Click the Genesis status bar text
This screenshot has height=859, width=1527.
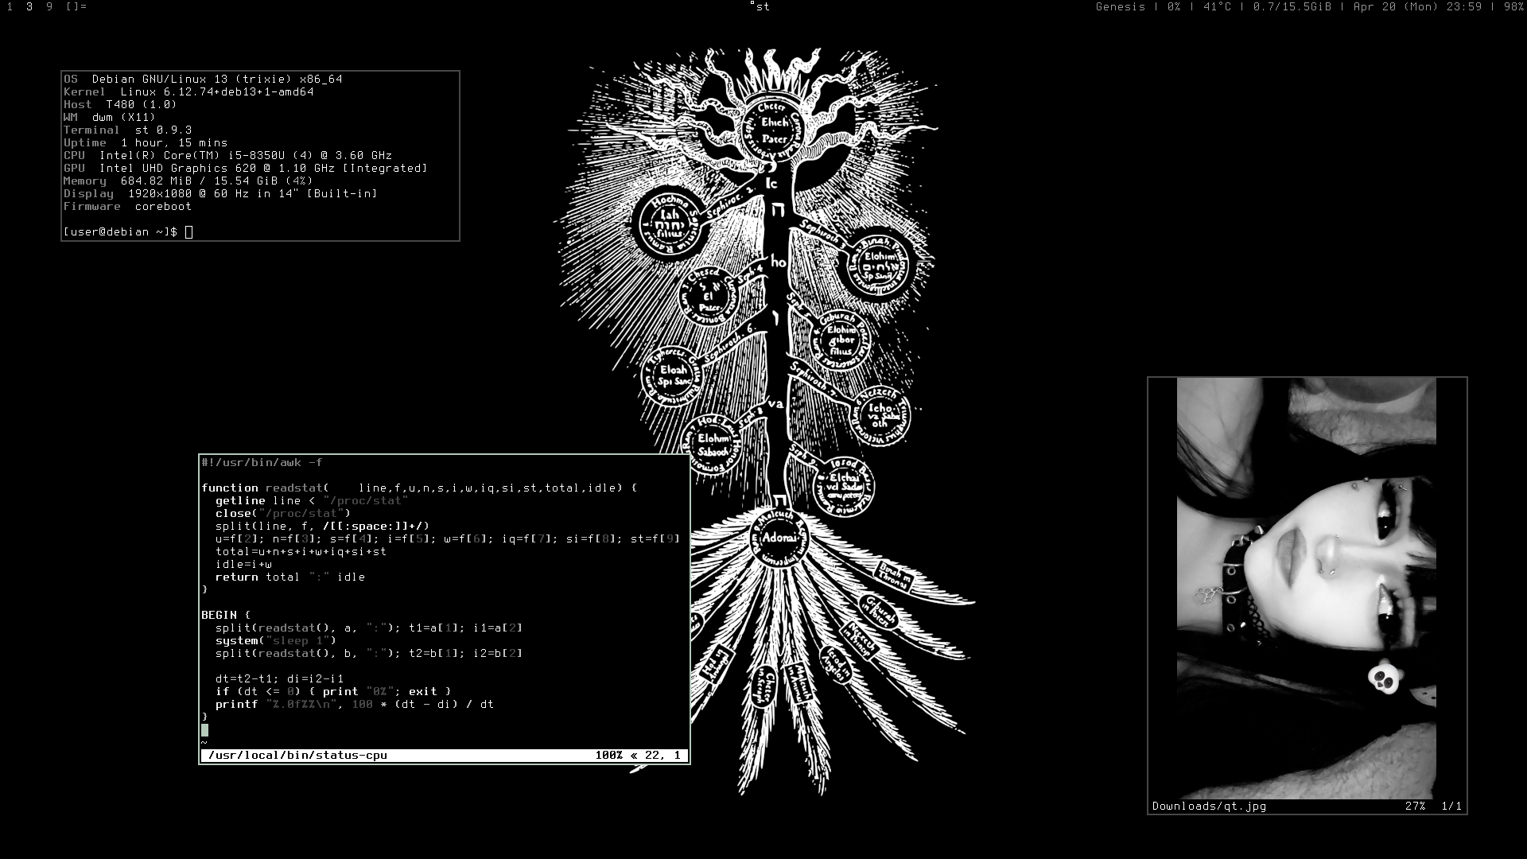tap(1120, 7)
